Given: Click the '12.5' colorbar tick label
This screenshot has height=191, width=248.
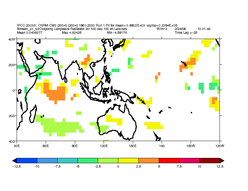Looking at the screenshot, I should pos(220,167).
